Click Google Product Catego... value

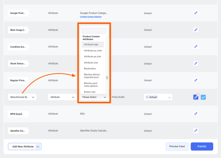click(x=94, y=13)
